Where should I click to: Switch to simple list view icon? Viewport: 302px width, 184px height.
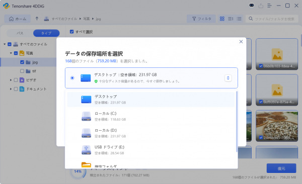[239, 19]
